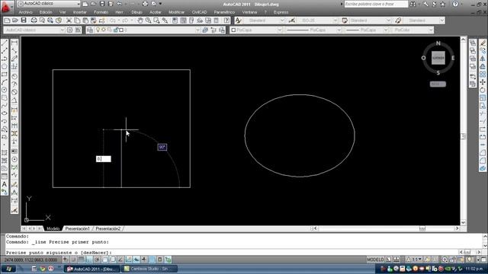
Task: Select the Multiline Text A tool
Action: pos(5,184)
